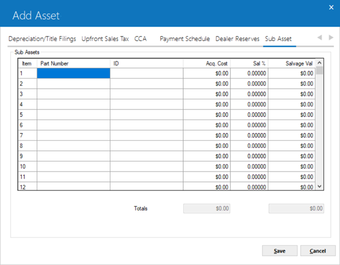
Task: Click Salvage Val cell in row 8
Action: click(292, 146)
